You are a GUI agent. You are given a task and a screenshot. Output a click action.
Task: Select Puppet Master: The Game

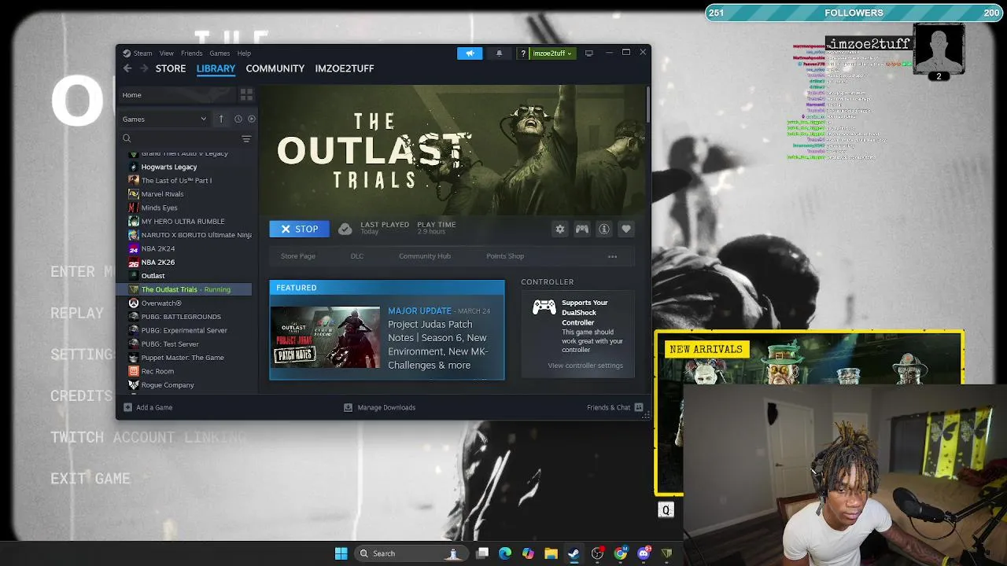pos(183,358)
